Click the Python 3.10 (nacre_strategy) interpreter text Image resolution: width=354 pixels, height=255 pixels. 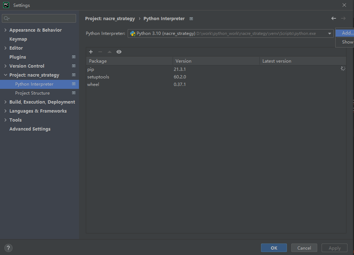pyautogui.click(x=166, y=33)
